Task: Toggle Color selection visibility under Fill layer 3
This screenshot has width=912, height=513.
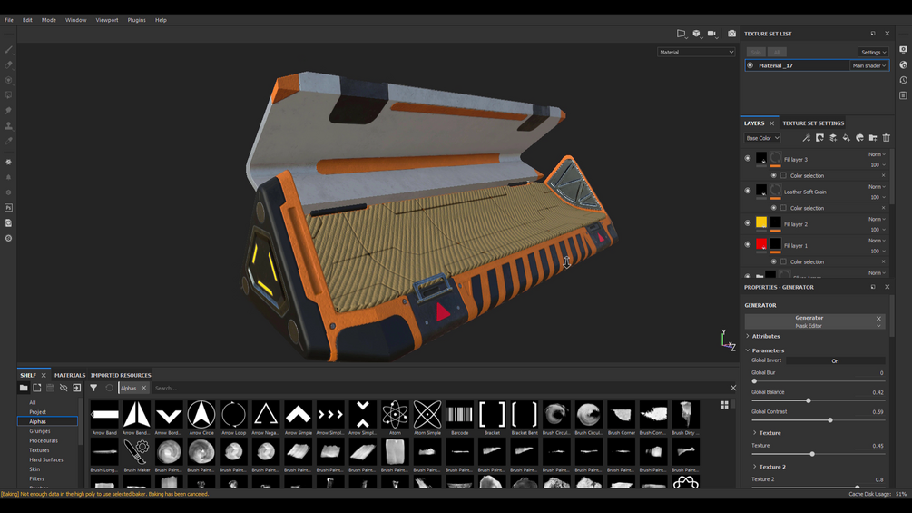Action: [x=773, y=175]
